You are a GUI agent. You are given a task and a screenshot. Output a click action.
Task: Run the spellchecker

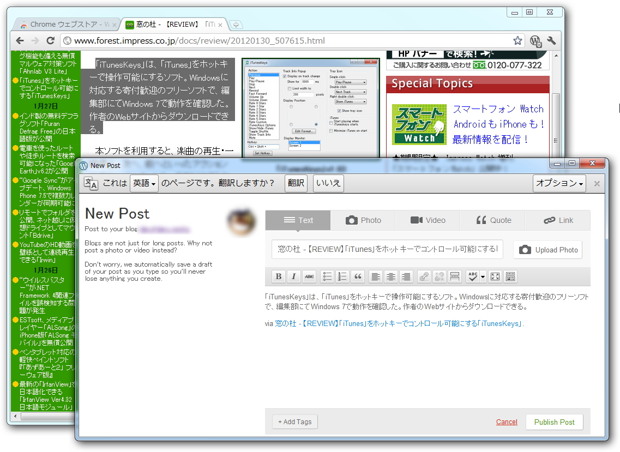click(x=472, y=276)
